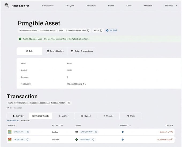
Task: Switch to the Beta - Transactions tab
Action: click(x=82, y=51)
